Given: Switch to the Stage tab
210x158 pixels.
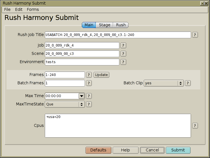Looking at the screenshot, I should [x=104, y=25].
